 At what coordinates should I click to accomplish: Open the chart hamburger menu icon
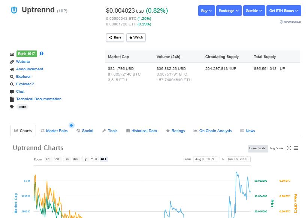point(296,148)
